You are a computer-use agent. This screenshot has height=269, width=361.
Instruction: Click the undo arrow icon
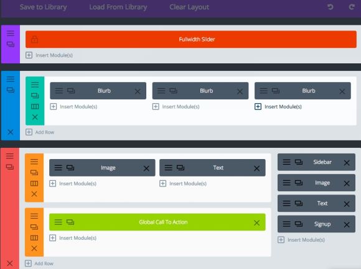[x=331, y=7]
